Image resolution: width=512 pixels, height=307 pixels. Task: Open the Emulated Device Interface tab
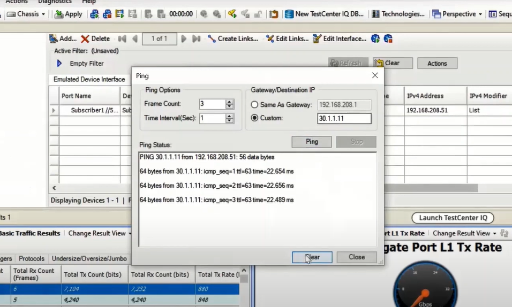[89, 79]
